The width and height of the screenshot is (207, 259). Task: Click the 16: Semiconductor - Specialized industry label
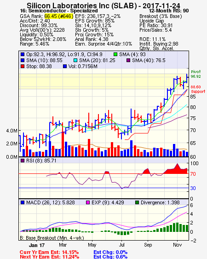coord(59,11)
